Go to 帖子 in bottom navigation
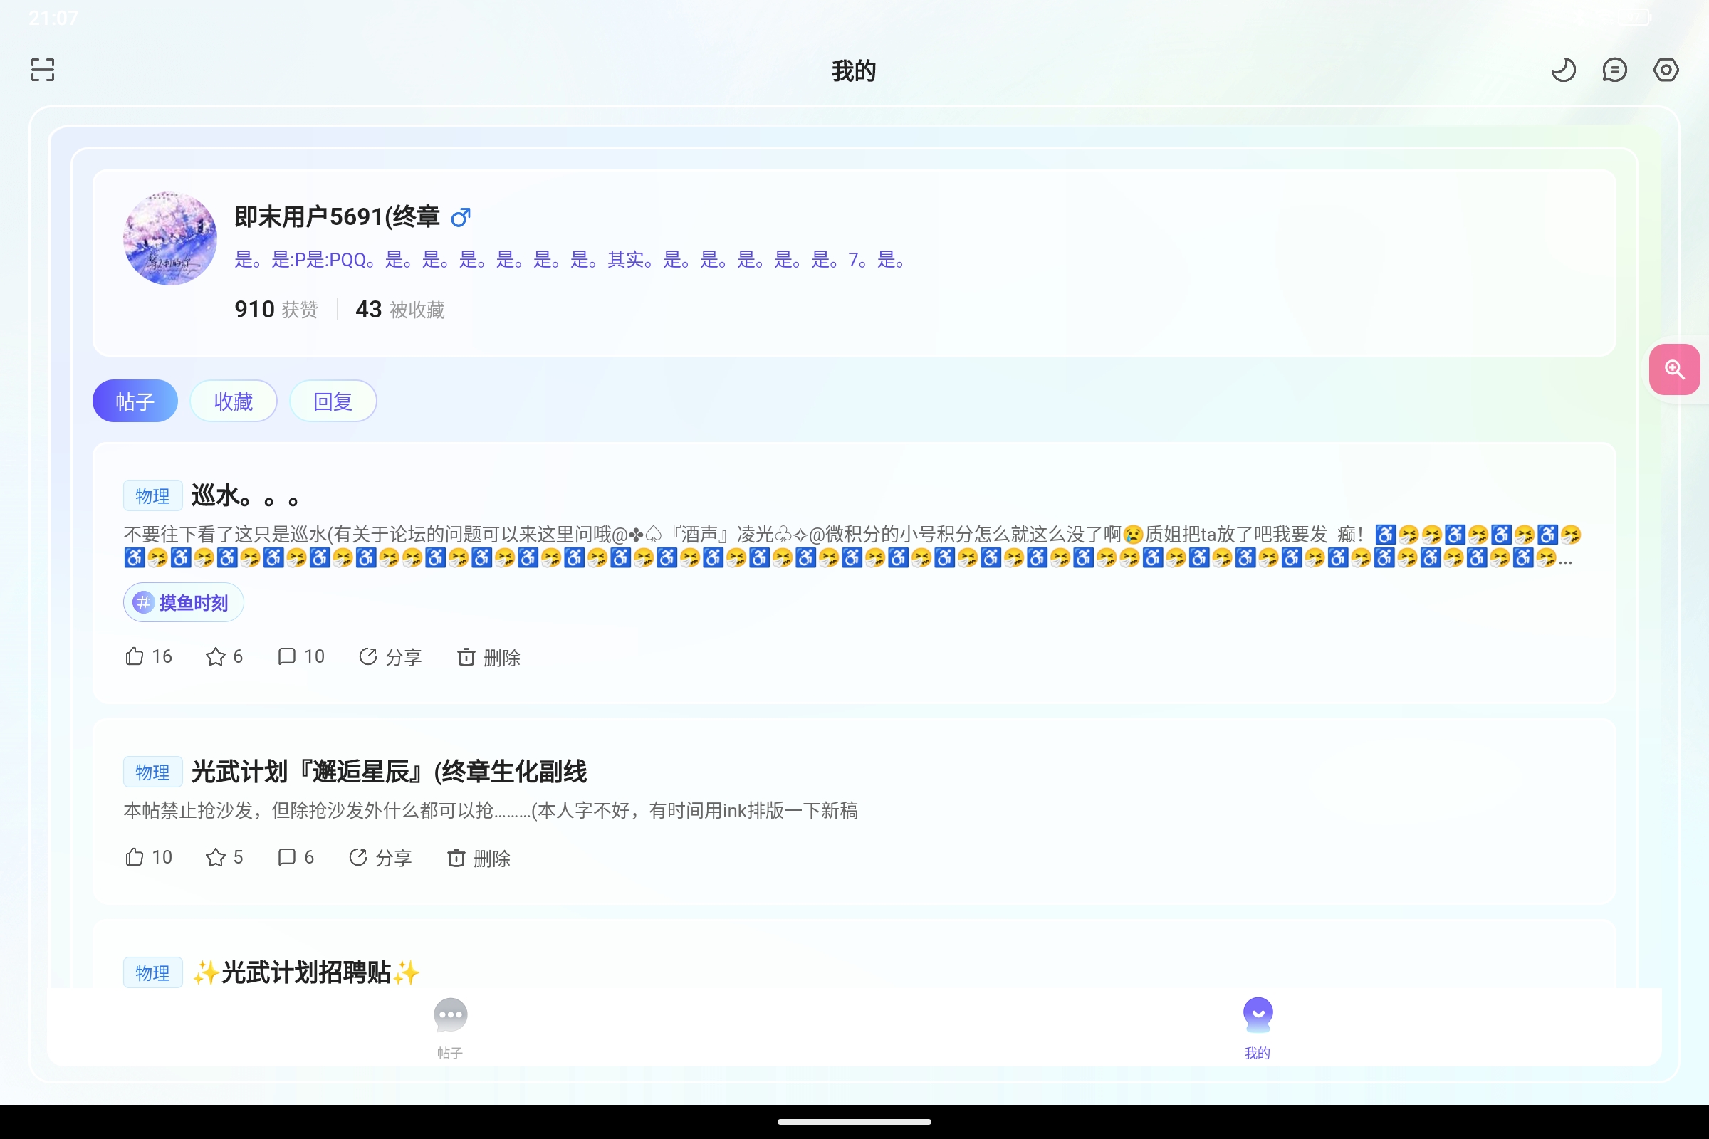The width and height of the screenshot is (1709, 1139). pos(450,1027)
